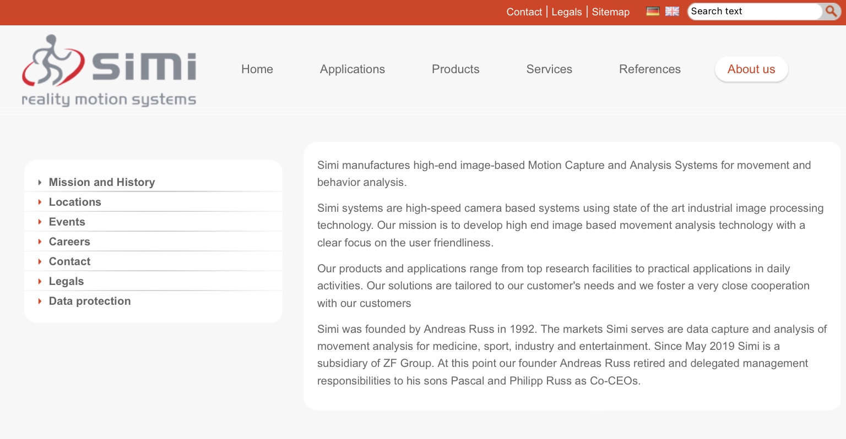Viewport: 846px width, 439px height.
Task: Click the red arrow next to Locations
Action: [40, 202]
